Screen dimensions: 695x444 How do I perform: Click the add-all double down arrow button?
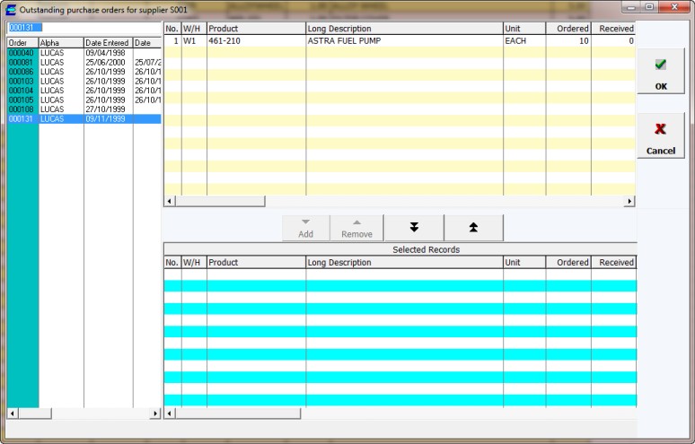coord(414,228)
